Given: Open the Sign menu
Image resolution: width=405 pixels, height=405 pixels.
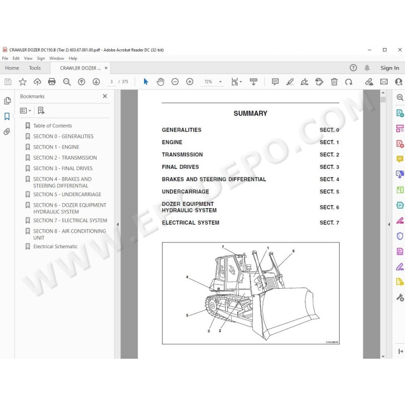Looking at the screenshot, I should pos(41,58).
